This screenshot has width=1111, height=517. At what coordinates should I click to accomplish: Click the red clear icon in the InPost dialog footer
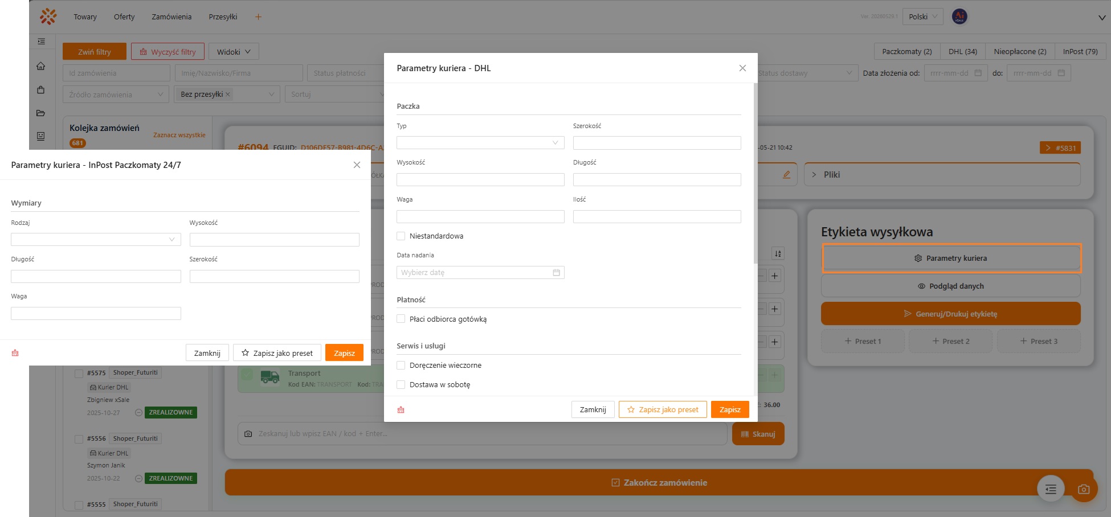click(x=15, y=353)
